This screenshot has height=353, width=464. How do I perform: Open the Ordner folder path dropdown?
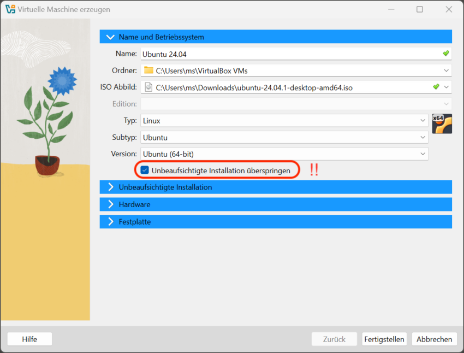point(447,70)
